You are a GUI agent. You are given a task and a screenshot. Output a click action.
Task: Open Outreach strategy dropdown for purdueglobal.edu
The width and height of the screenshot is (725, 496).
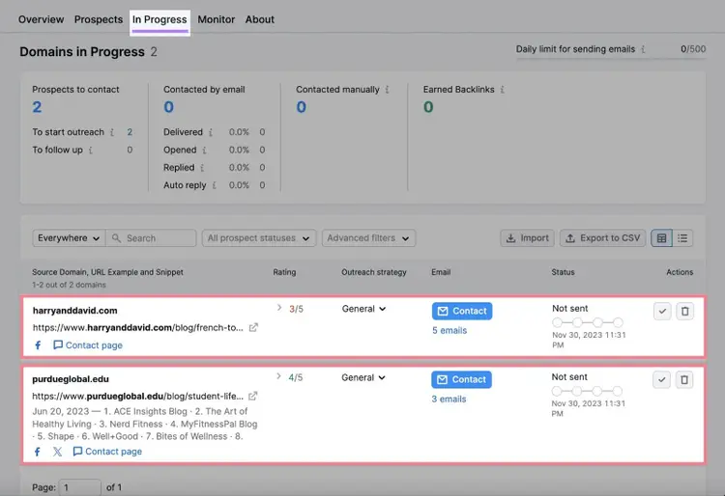coord(363,377)
